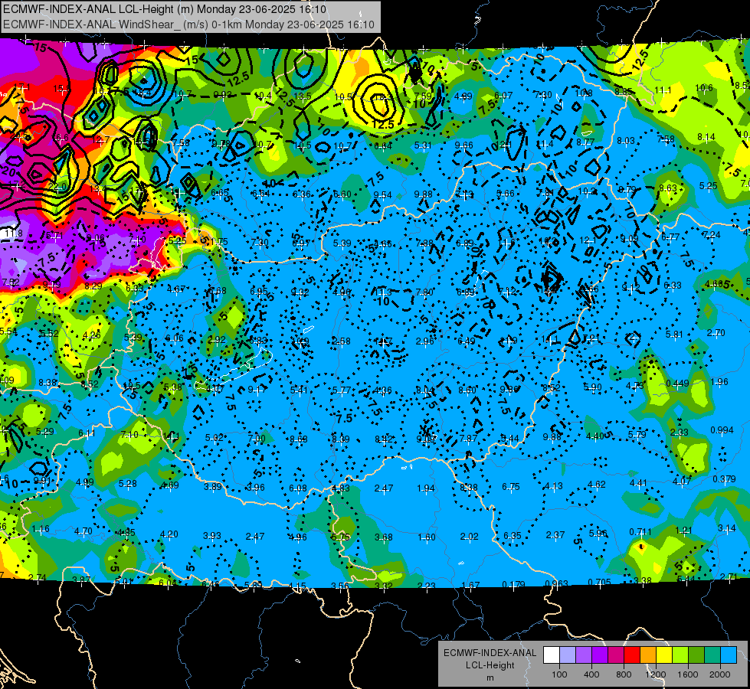Click the grid value 3.14
Image resolution: width=750 pixels, height=689 pixels.
pyautogui.click(x=726, y=528)
